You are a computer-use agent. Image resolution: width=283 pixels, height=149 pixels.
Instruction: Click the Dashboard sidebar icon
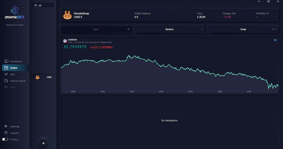coord(6,61)
